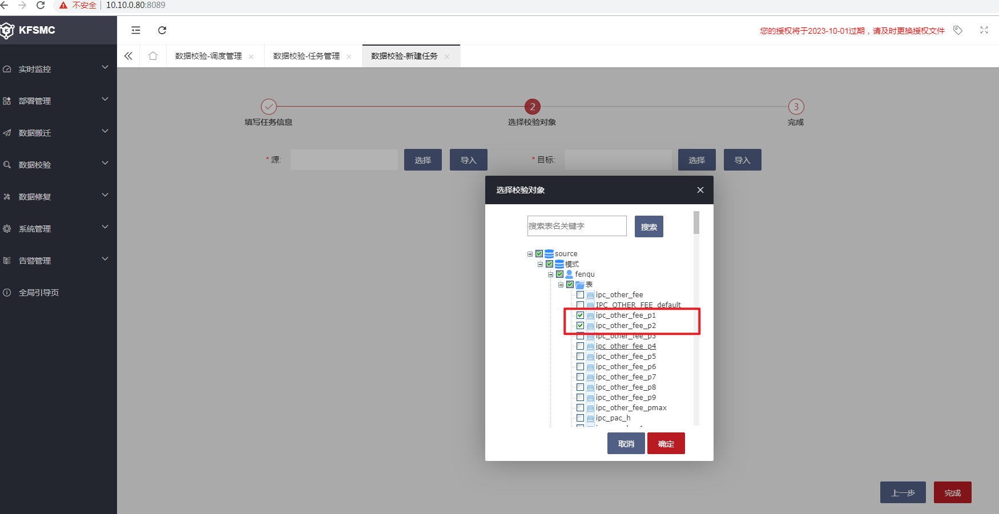The image size is (999, 514).
Task: Click the browser reload icon
Action: [x=41, y=5]
